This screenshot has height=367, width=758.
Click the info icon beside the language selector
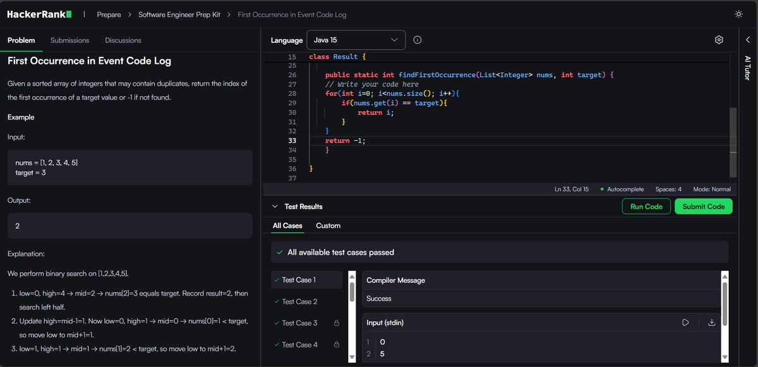(x=417, y=39)
